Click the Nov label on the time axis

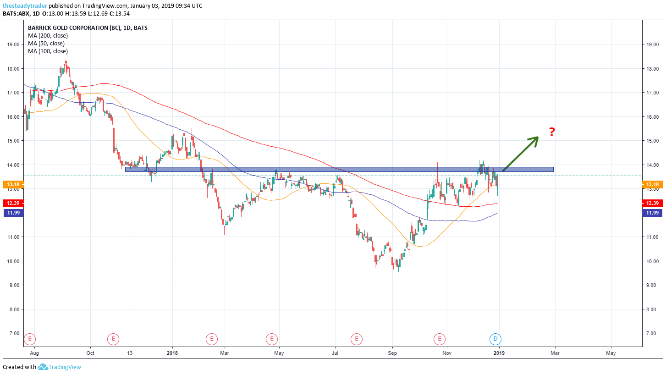point(448,353)
